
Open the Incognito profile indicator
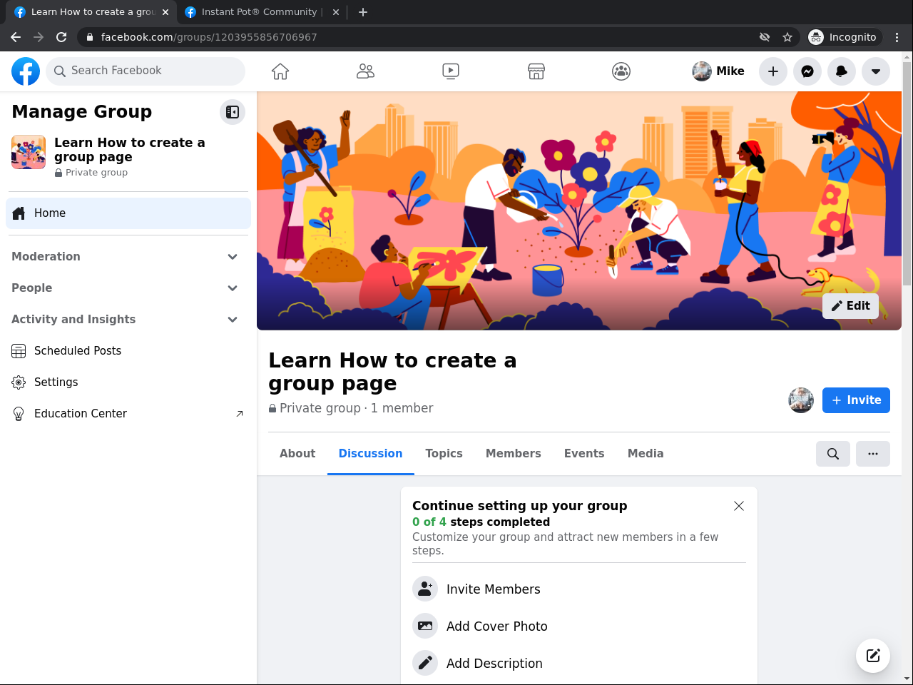pyautogui.click(x=845, y=37)
